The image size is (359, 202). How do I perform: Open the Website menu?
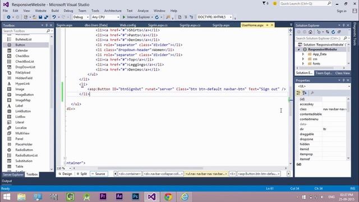(x=40, y=11)
